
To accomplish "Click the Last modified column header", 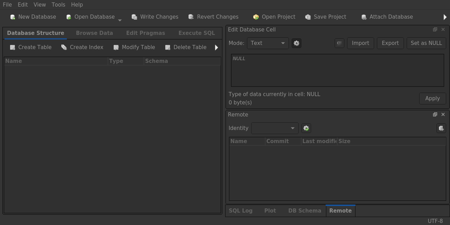I will pyautogui.click(x=319, y=141).
